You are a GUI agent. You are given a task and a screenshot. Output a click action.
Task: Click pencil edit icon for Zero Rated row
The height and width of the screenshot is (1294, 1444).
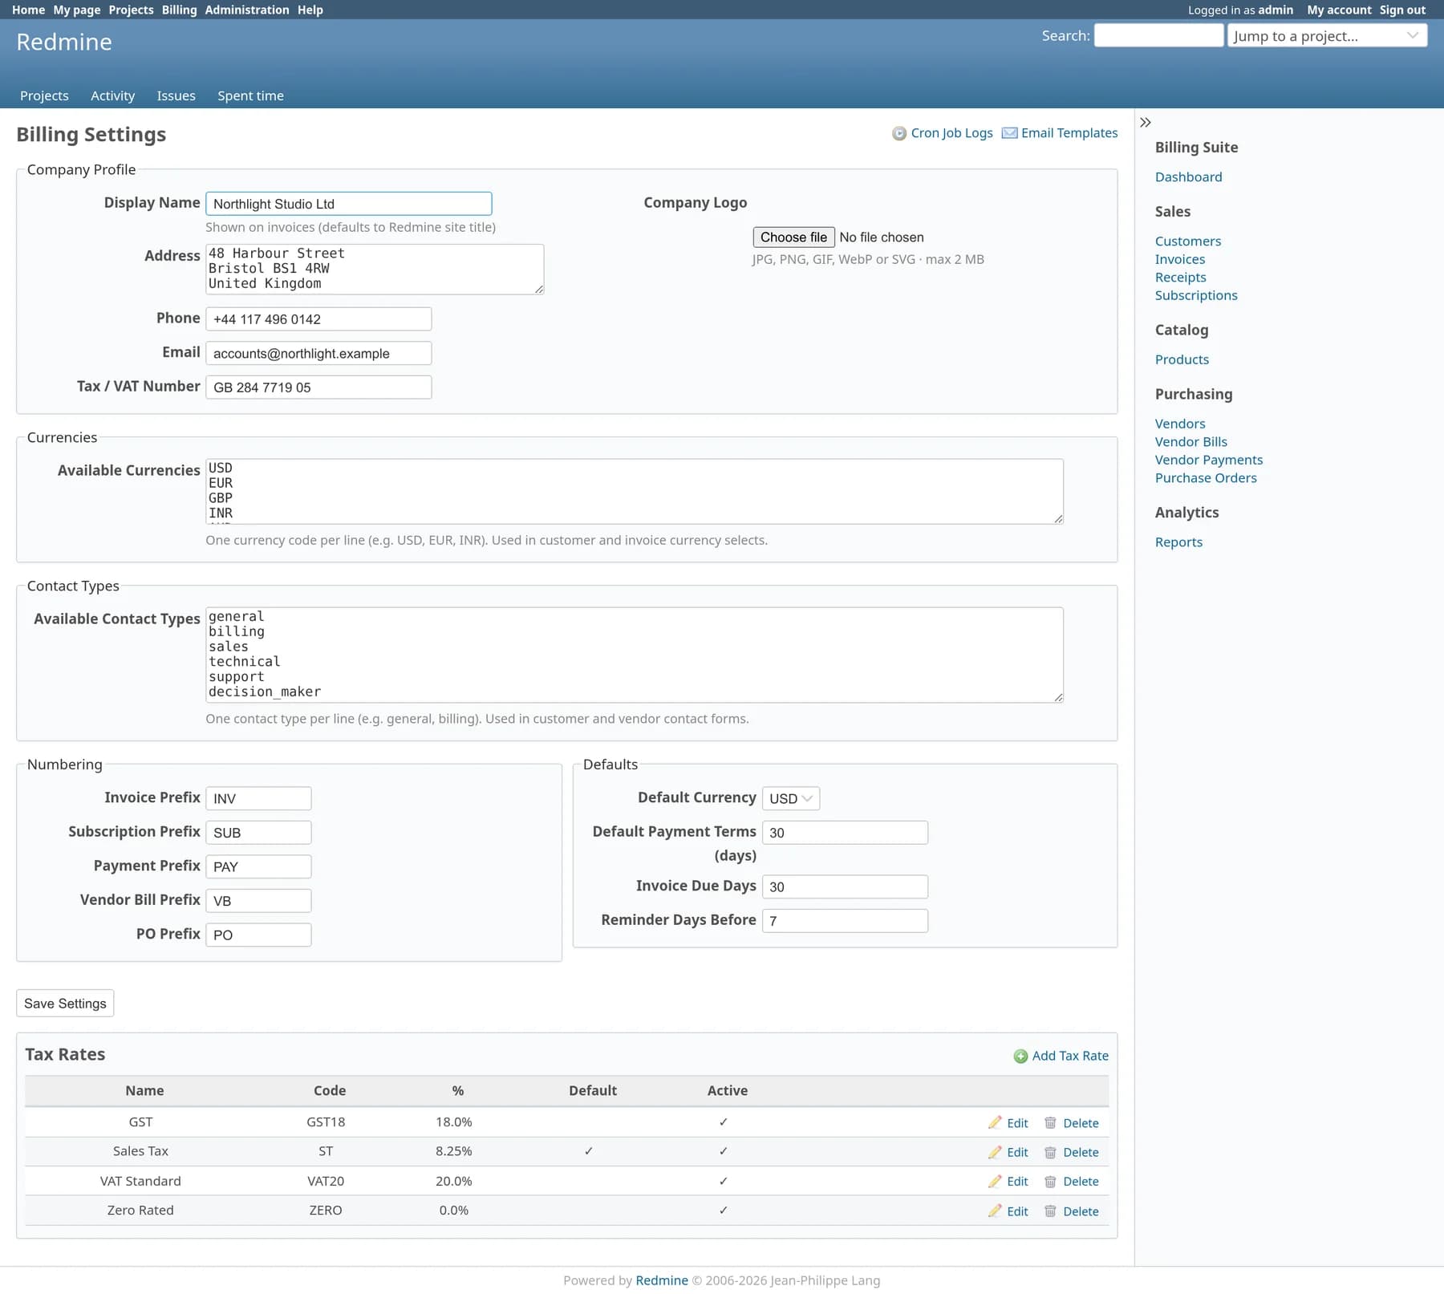[x=996, y=1211]
